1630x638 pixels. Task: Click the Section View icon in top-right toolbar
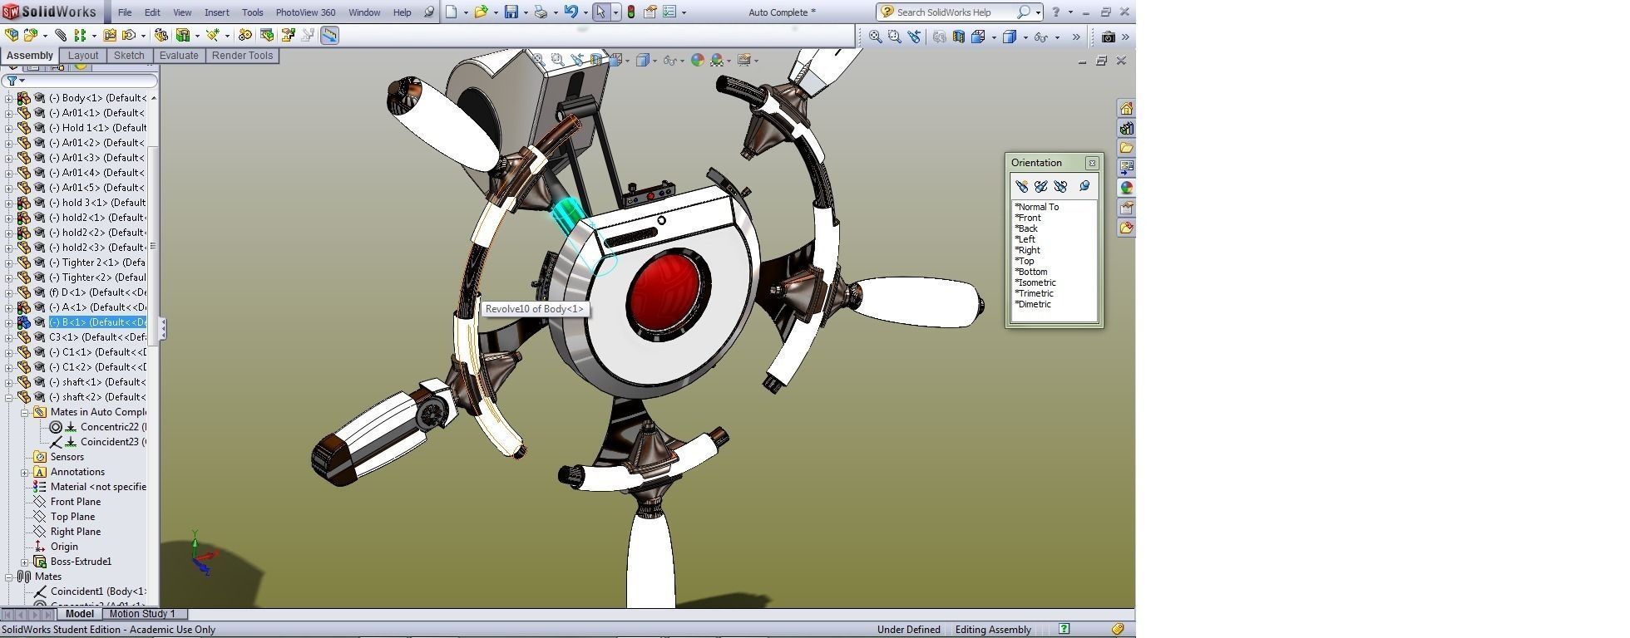tap(959, 37)
